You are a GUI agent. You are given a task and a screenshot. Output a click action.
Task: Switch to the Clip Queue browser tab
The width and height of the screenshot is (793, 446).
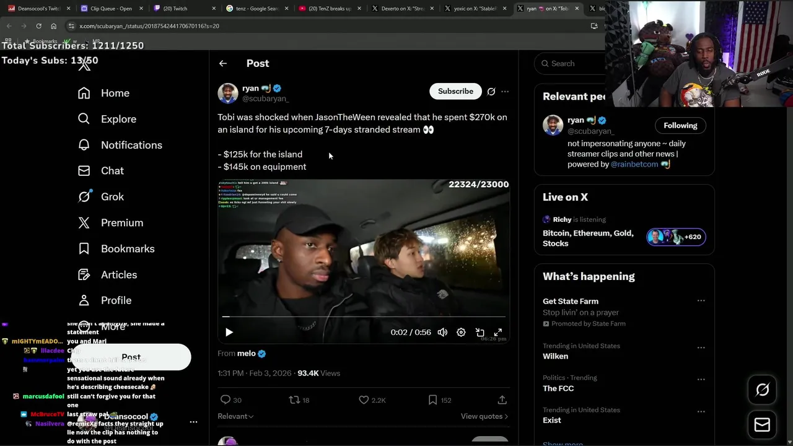[x=111, y=9]
